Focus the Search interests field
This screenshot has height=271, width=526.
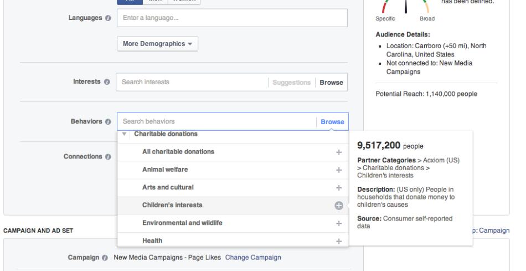point(192,82)
